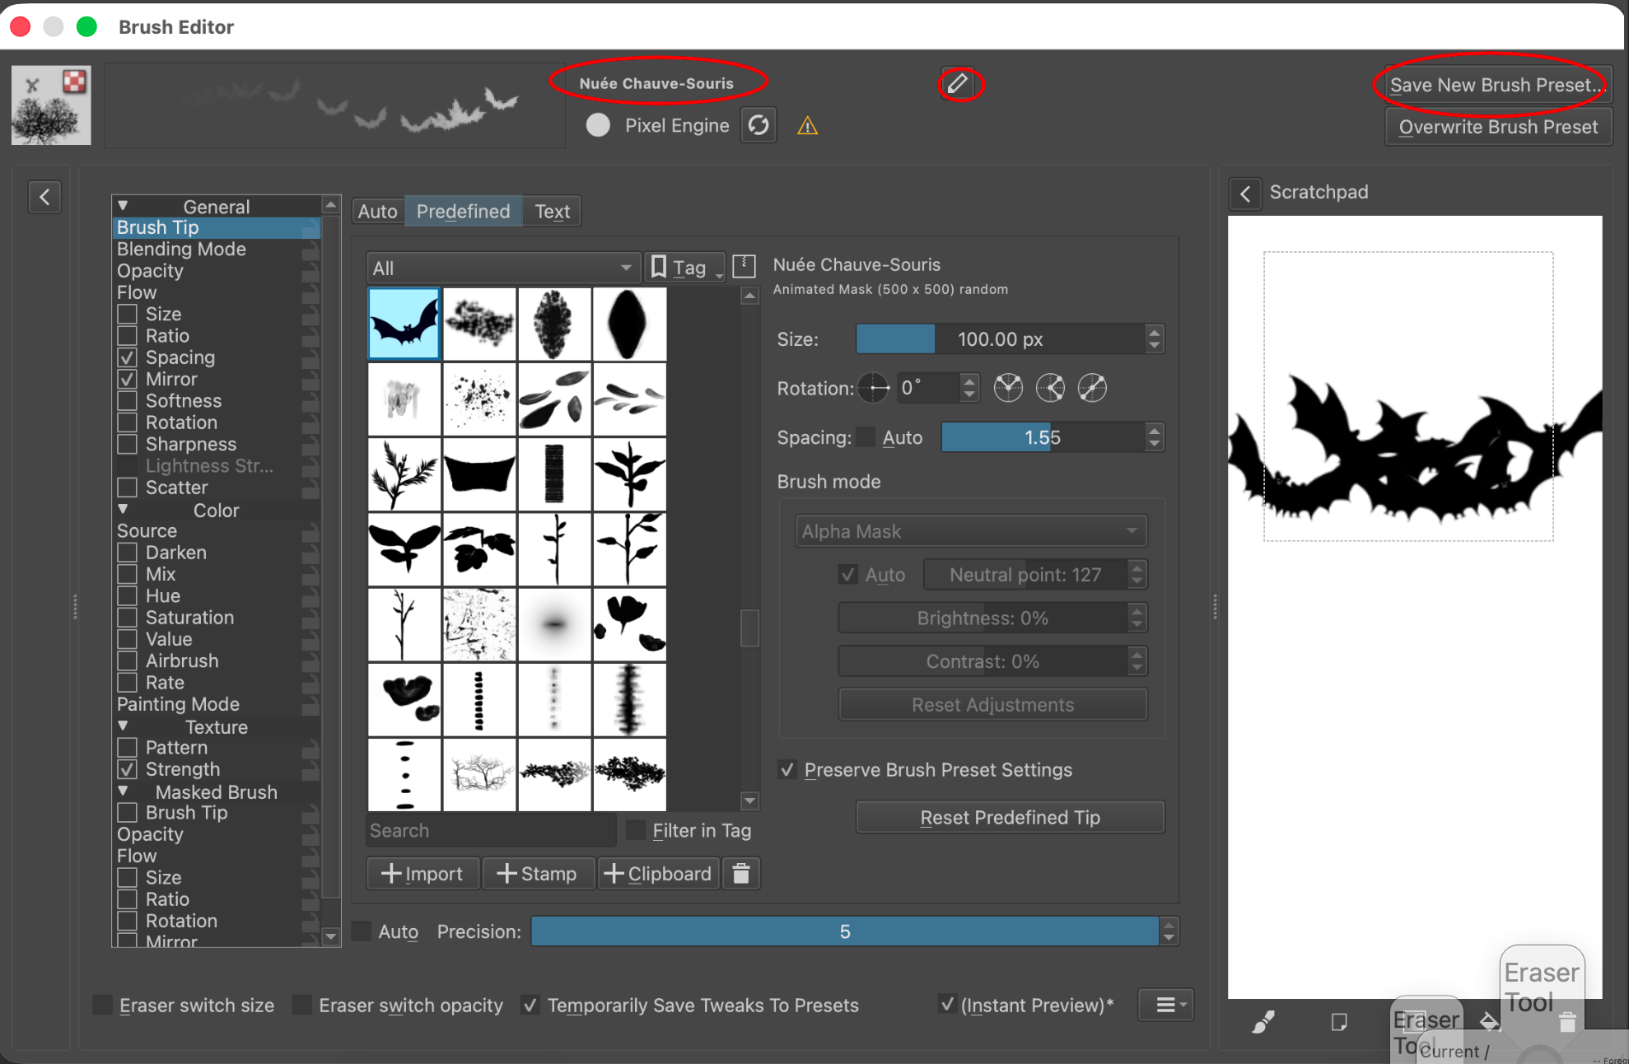Click Save New Brush Preset button
Image resolution: width=1629 pixels, height=1064 pixels.
(x=1496, y=85)
